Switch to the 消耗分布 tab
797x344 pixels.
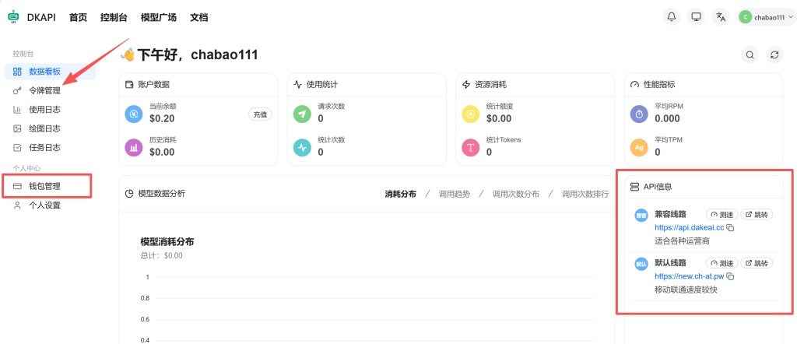[401, 194]
